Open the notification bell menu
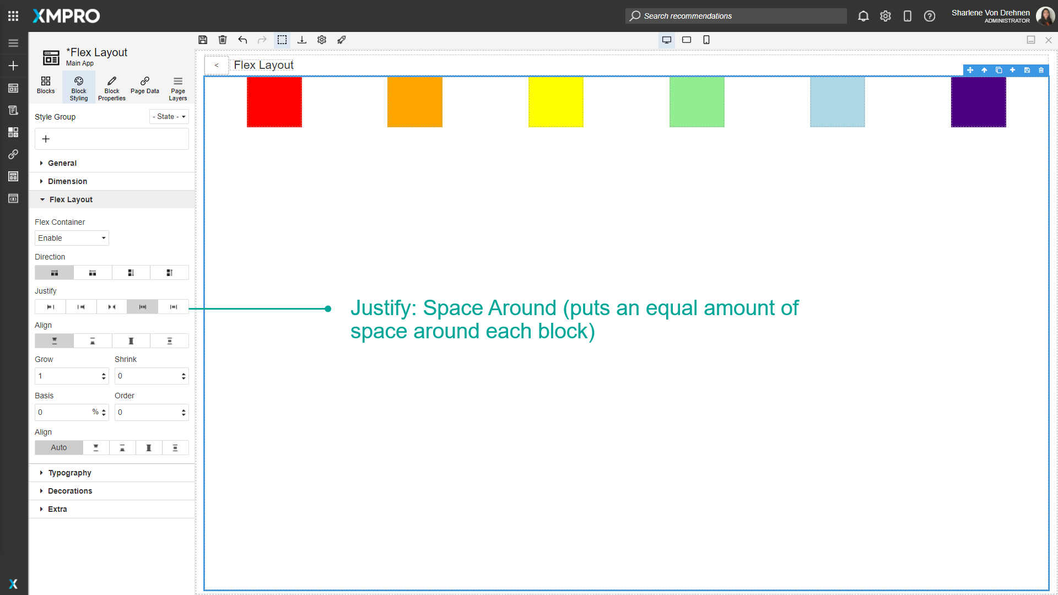Image resolution: width=1058 pixels, height=595 pixels. (x=863, y=16)
